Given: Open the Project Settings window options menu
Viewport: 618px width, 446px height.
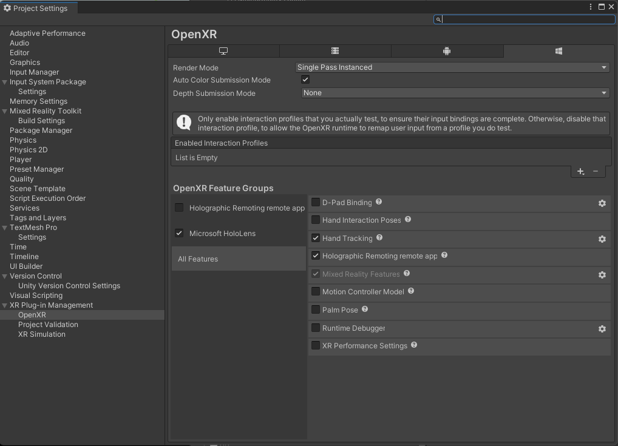Looking at the screenshot, I should 591,7.
